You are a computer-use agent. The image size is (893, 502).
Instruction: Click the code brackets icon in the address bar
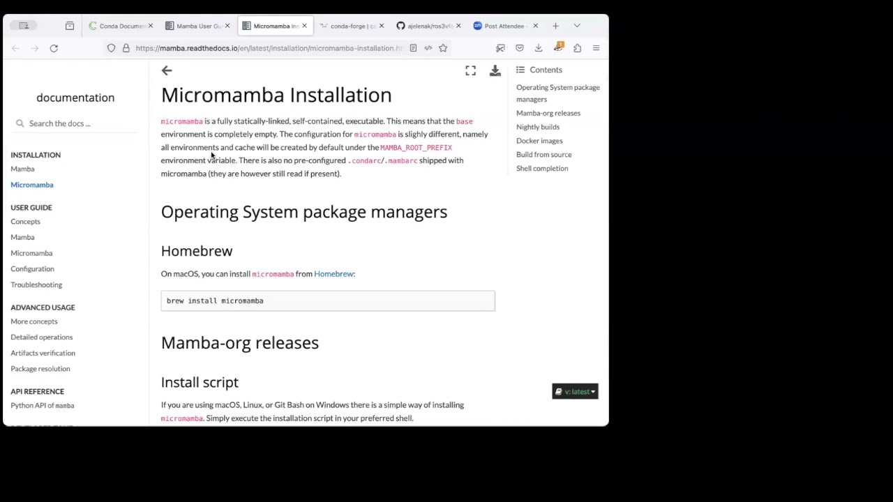(x=428, y=48)
